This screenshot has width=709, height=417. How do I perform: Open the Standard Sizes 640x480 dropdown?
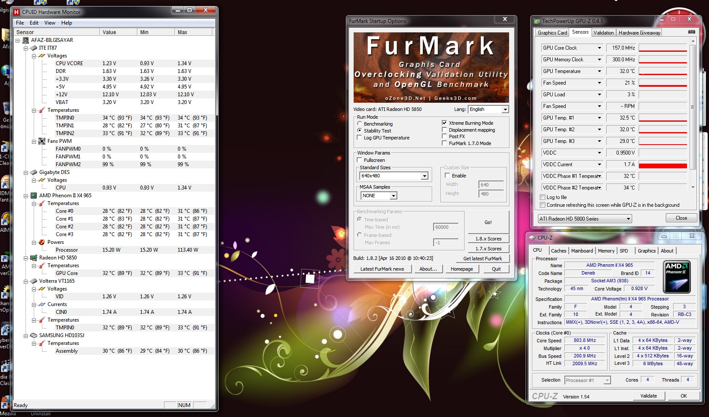coord(394,176)
